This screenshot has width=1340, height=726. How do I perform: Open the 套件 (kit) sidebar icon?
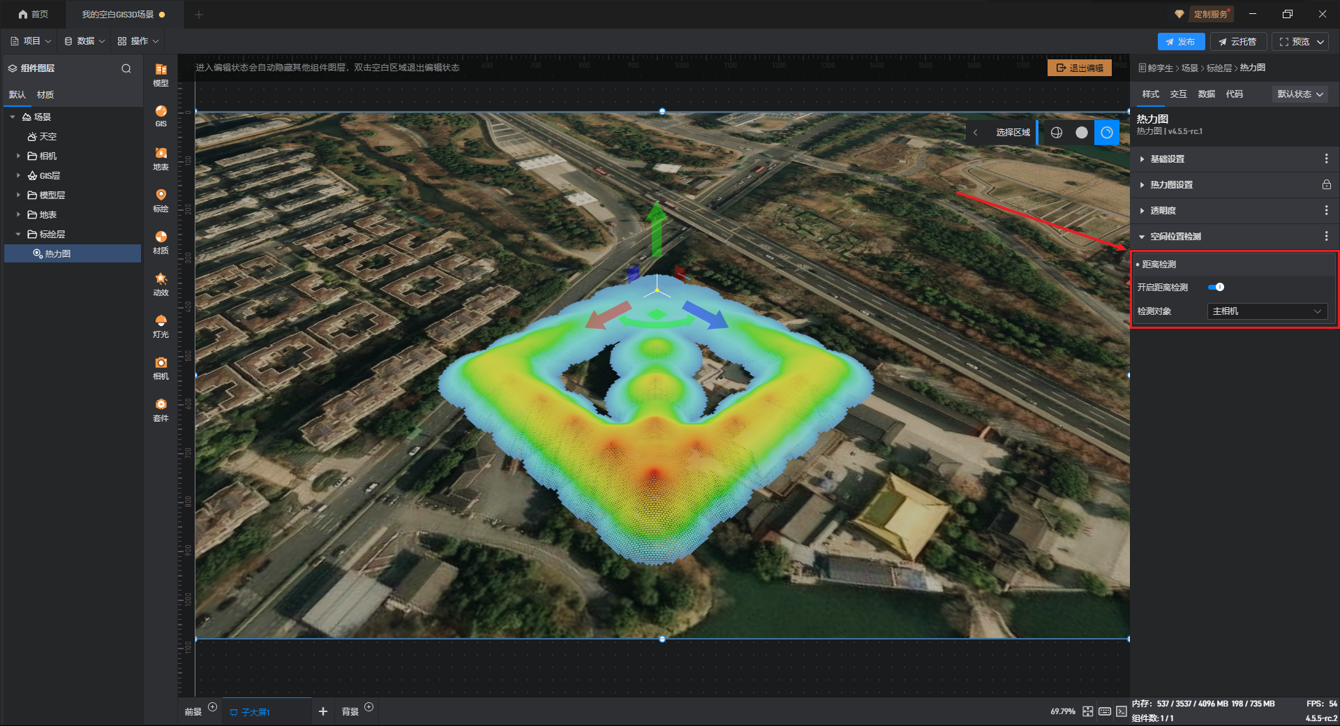(161, 409)
